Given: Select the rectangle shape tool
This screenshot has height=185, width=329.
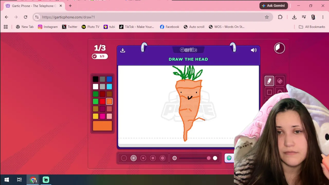Looking at the screenshot, I should 269,92.
